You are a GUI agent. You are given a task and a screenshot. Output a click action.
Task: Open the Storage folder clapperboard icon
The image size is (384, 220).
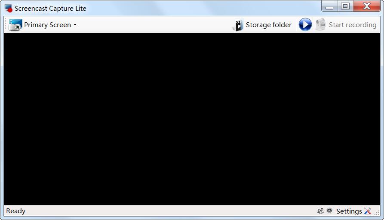(237, 25)
